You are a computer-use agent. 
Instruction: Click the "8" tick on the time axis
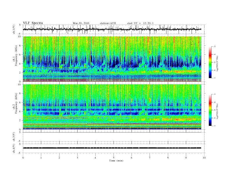168,158
